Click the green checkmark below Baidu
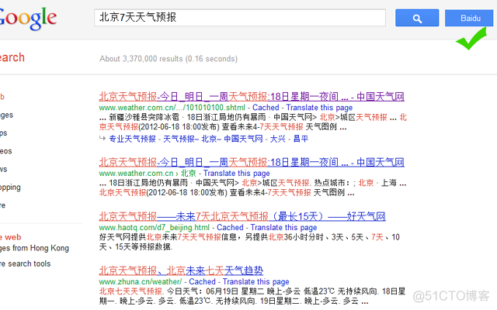497x310 pixels. [469, 40]
